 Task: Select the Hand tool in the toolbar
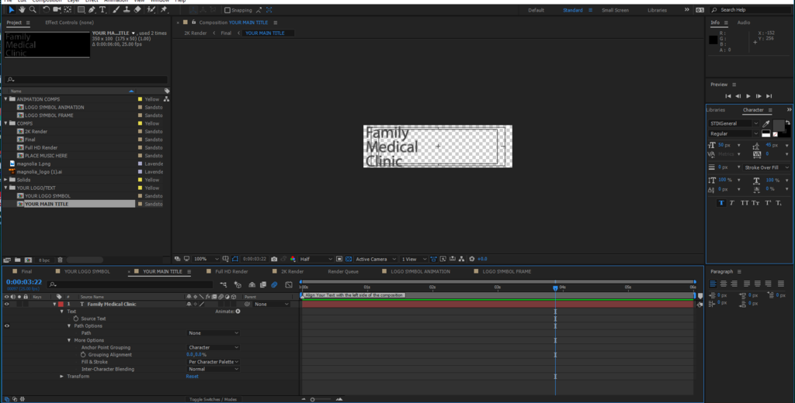[23, 10]
